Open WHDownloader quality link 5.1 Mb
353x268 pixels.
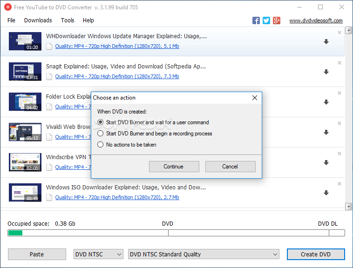coord(117,46)
